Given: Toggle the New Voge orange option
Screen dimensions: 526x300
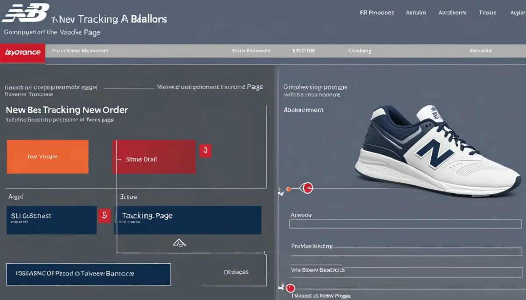Looking at the screenshot, I should tap(47, 157).
